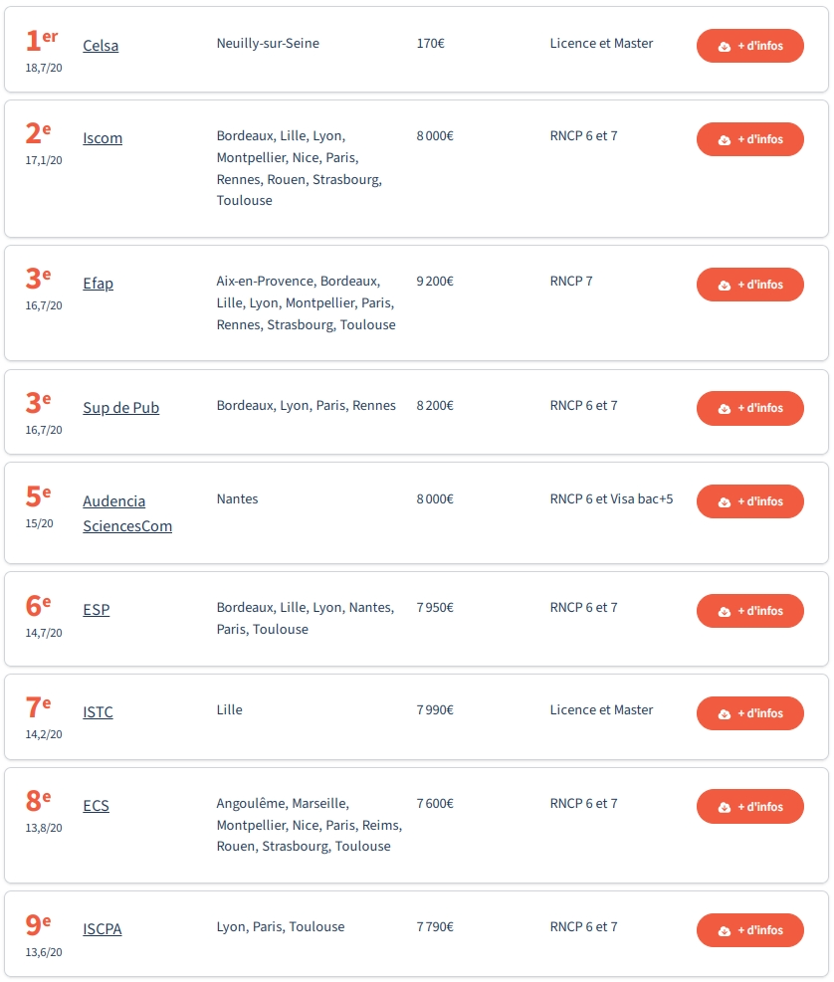
Task: Click download icon in ECS's info button
Action: (x=725, y=807)
